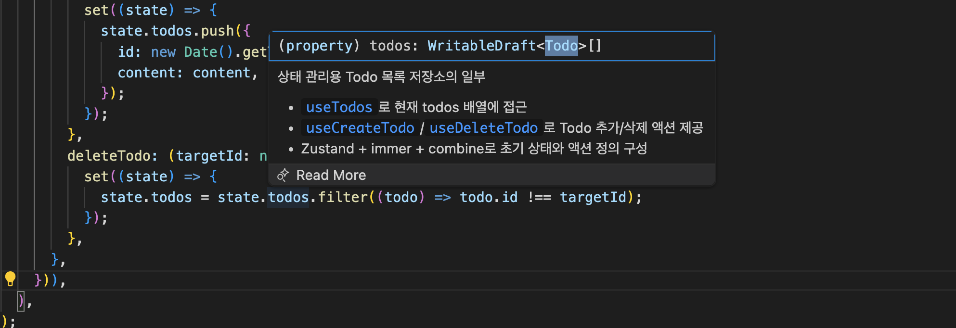956x328 pixels.
Task: Click targetId at end of filter line
Action: pyautogui.click(x=593, y=197)
